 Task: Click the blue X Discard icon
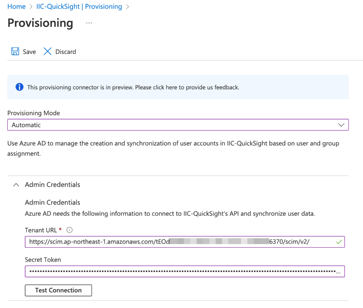click(x=47, y=51)
